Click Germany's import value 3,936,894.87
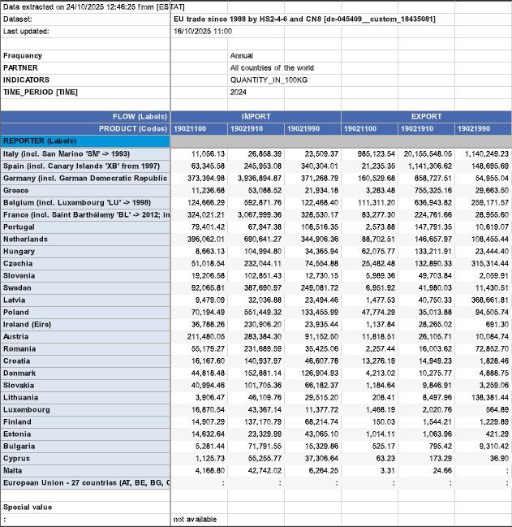The width and height of the screenshot is (512, 527). coord(256,178)
